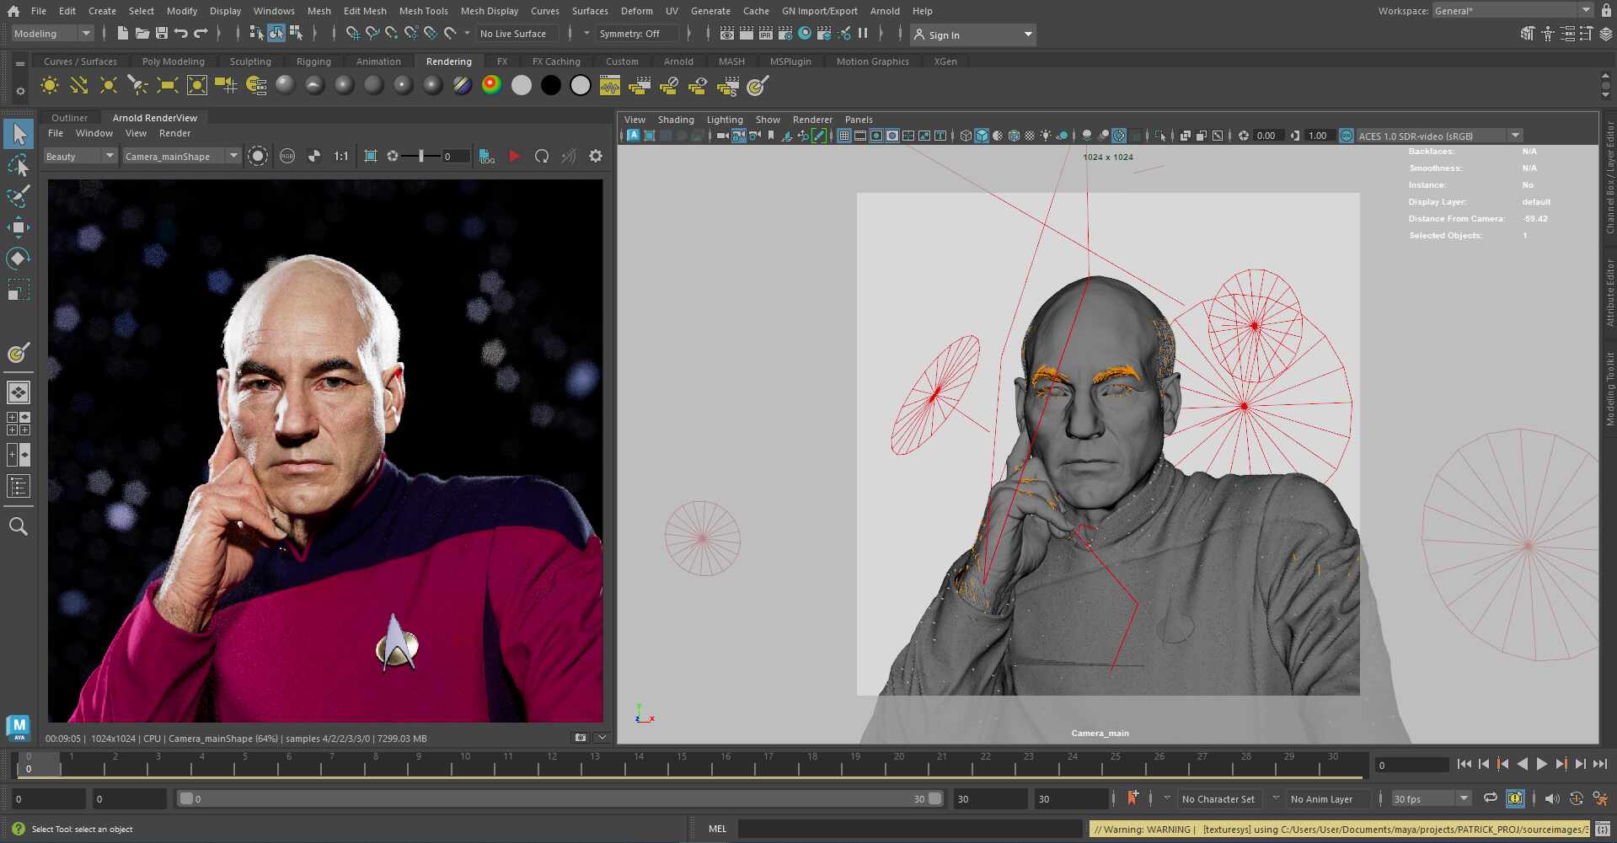Create a point light from the Rendering shelf
The width and height of the screenshot is (1617, 843).
point(108,85)
